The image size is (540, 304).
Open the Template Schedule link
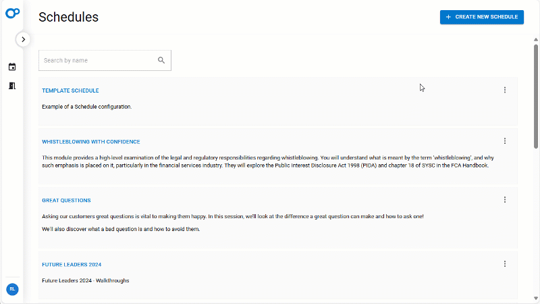(70, 91)
